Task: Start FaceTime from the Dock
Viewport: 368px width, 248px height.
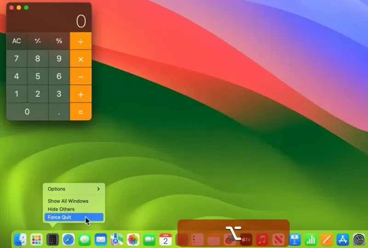Action: [149, 240]
